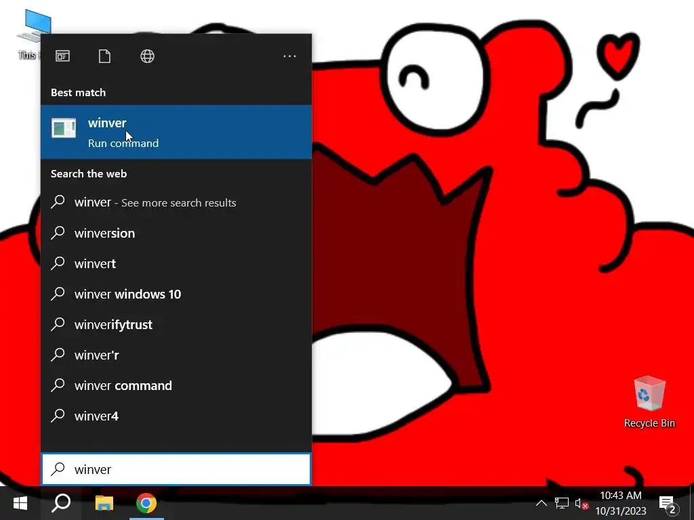The height and width of the screenshot is (520, 694).
Task: Show hidden system tray icons
Action: pos(542,503)
